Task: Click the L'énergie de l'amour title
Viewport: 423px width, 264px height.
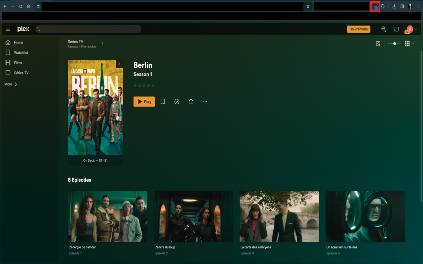Action: click(x=82, y=247)
